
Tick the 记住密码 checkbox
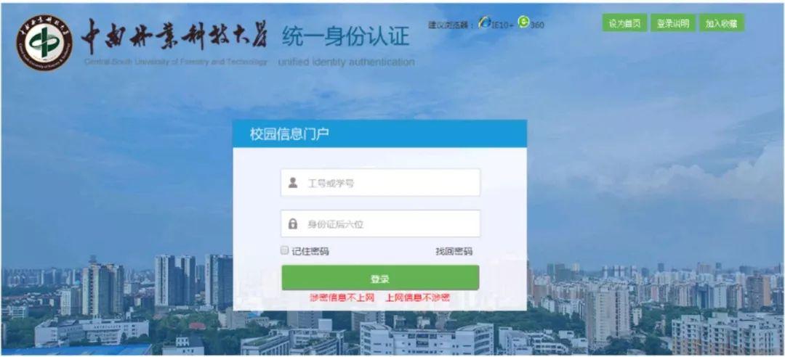point(284,250)
